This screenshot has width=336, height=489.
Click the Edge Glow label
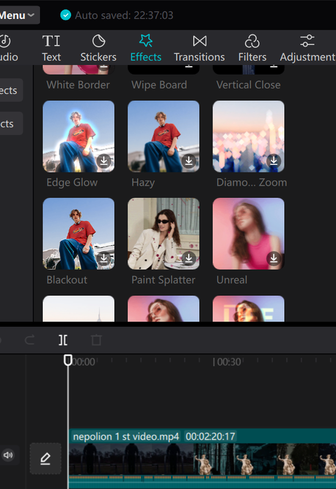[72, 182]
